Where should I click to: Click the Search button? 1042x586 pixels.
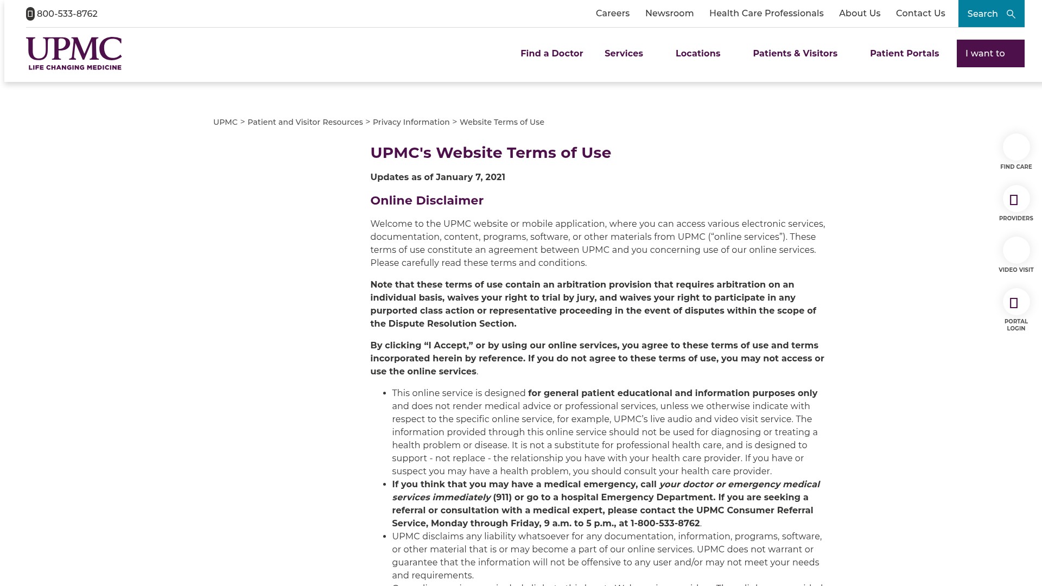click(991, 14)
